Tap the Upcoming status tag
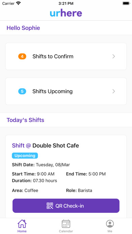132x234 pixels. [x=25, y=156]
